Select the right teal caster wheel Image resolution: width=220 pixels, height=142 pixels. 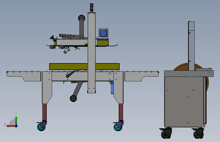[117, 127]
